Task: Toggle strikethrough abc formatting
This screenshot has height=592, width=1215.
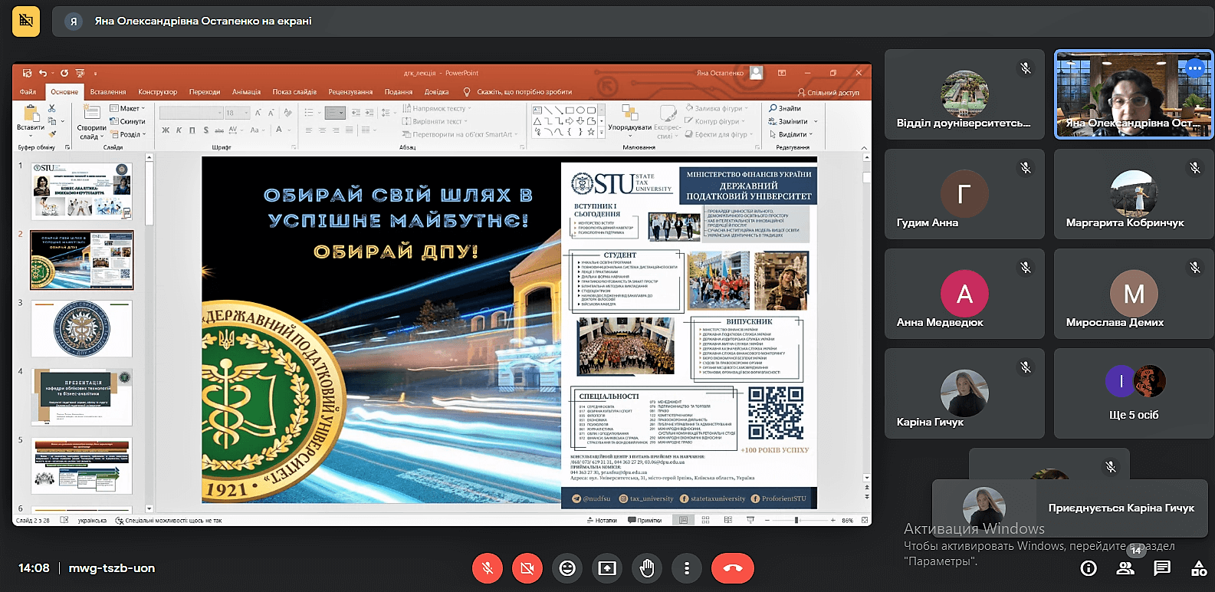Action: tap(219, 130)
